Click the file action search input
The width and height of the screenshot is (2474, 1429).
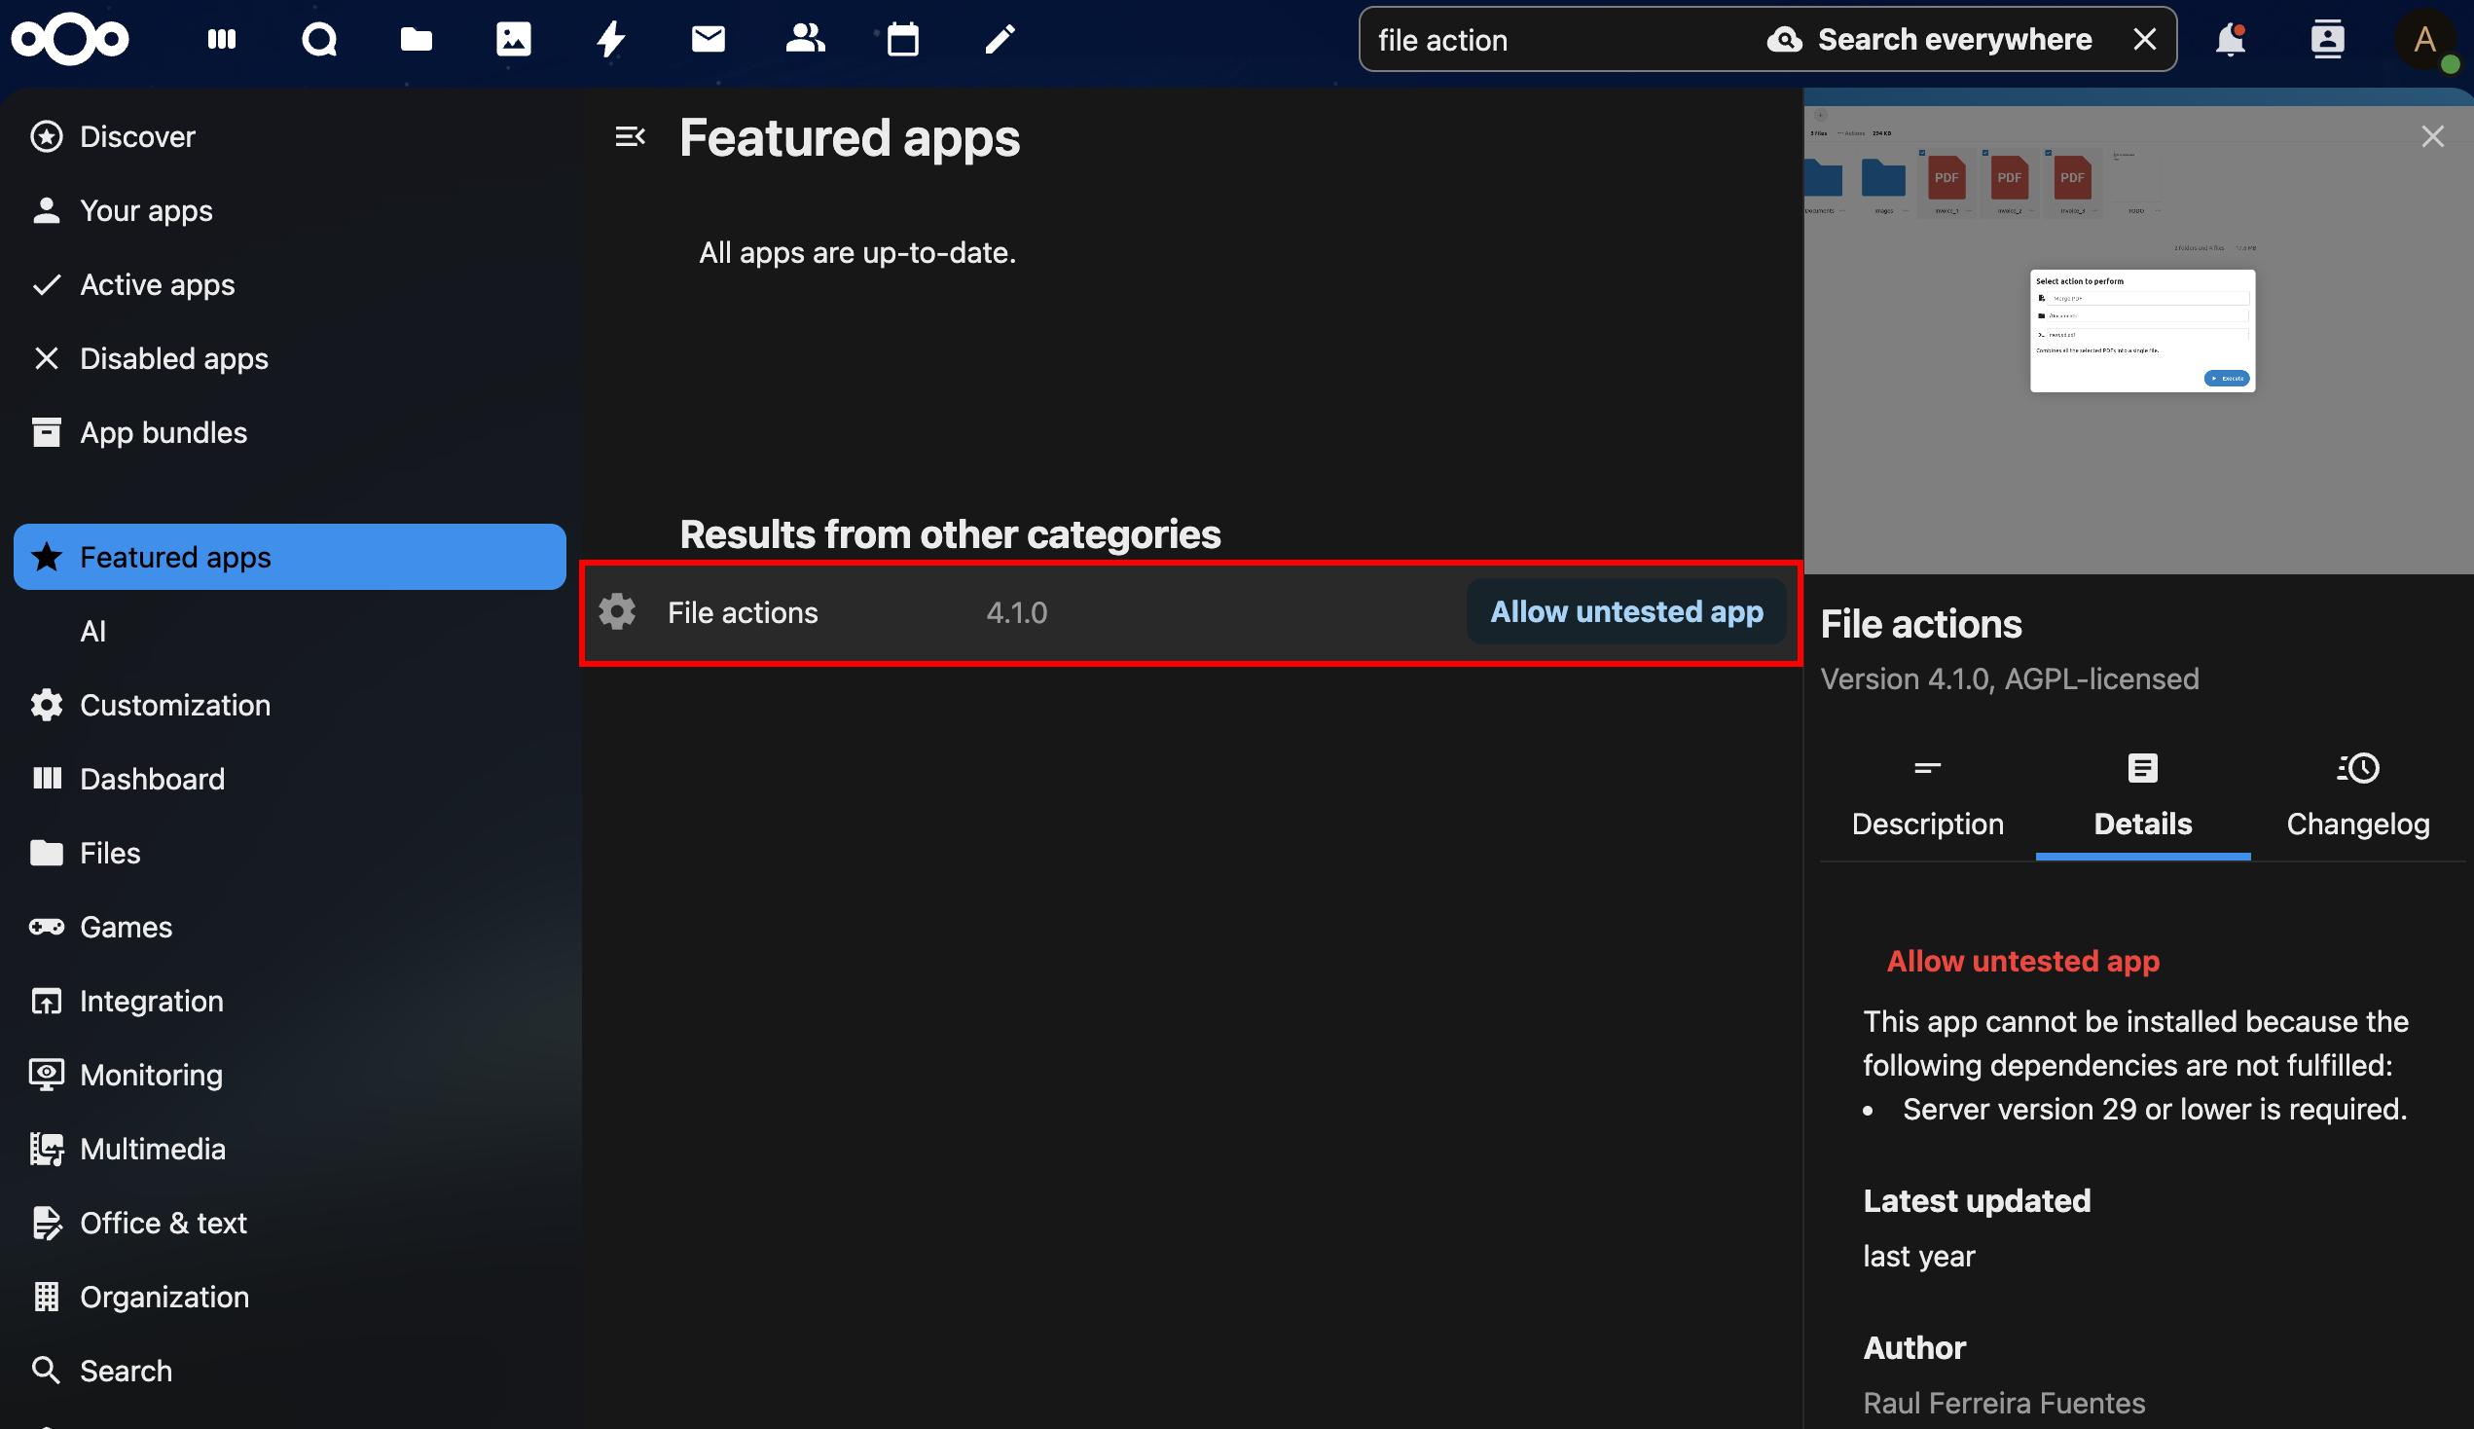point(1560,39)
